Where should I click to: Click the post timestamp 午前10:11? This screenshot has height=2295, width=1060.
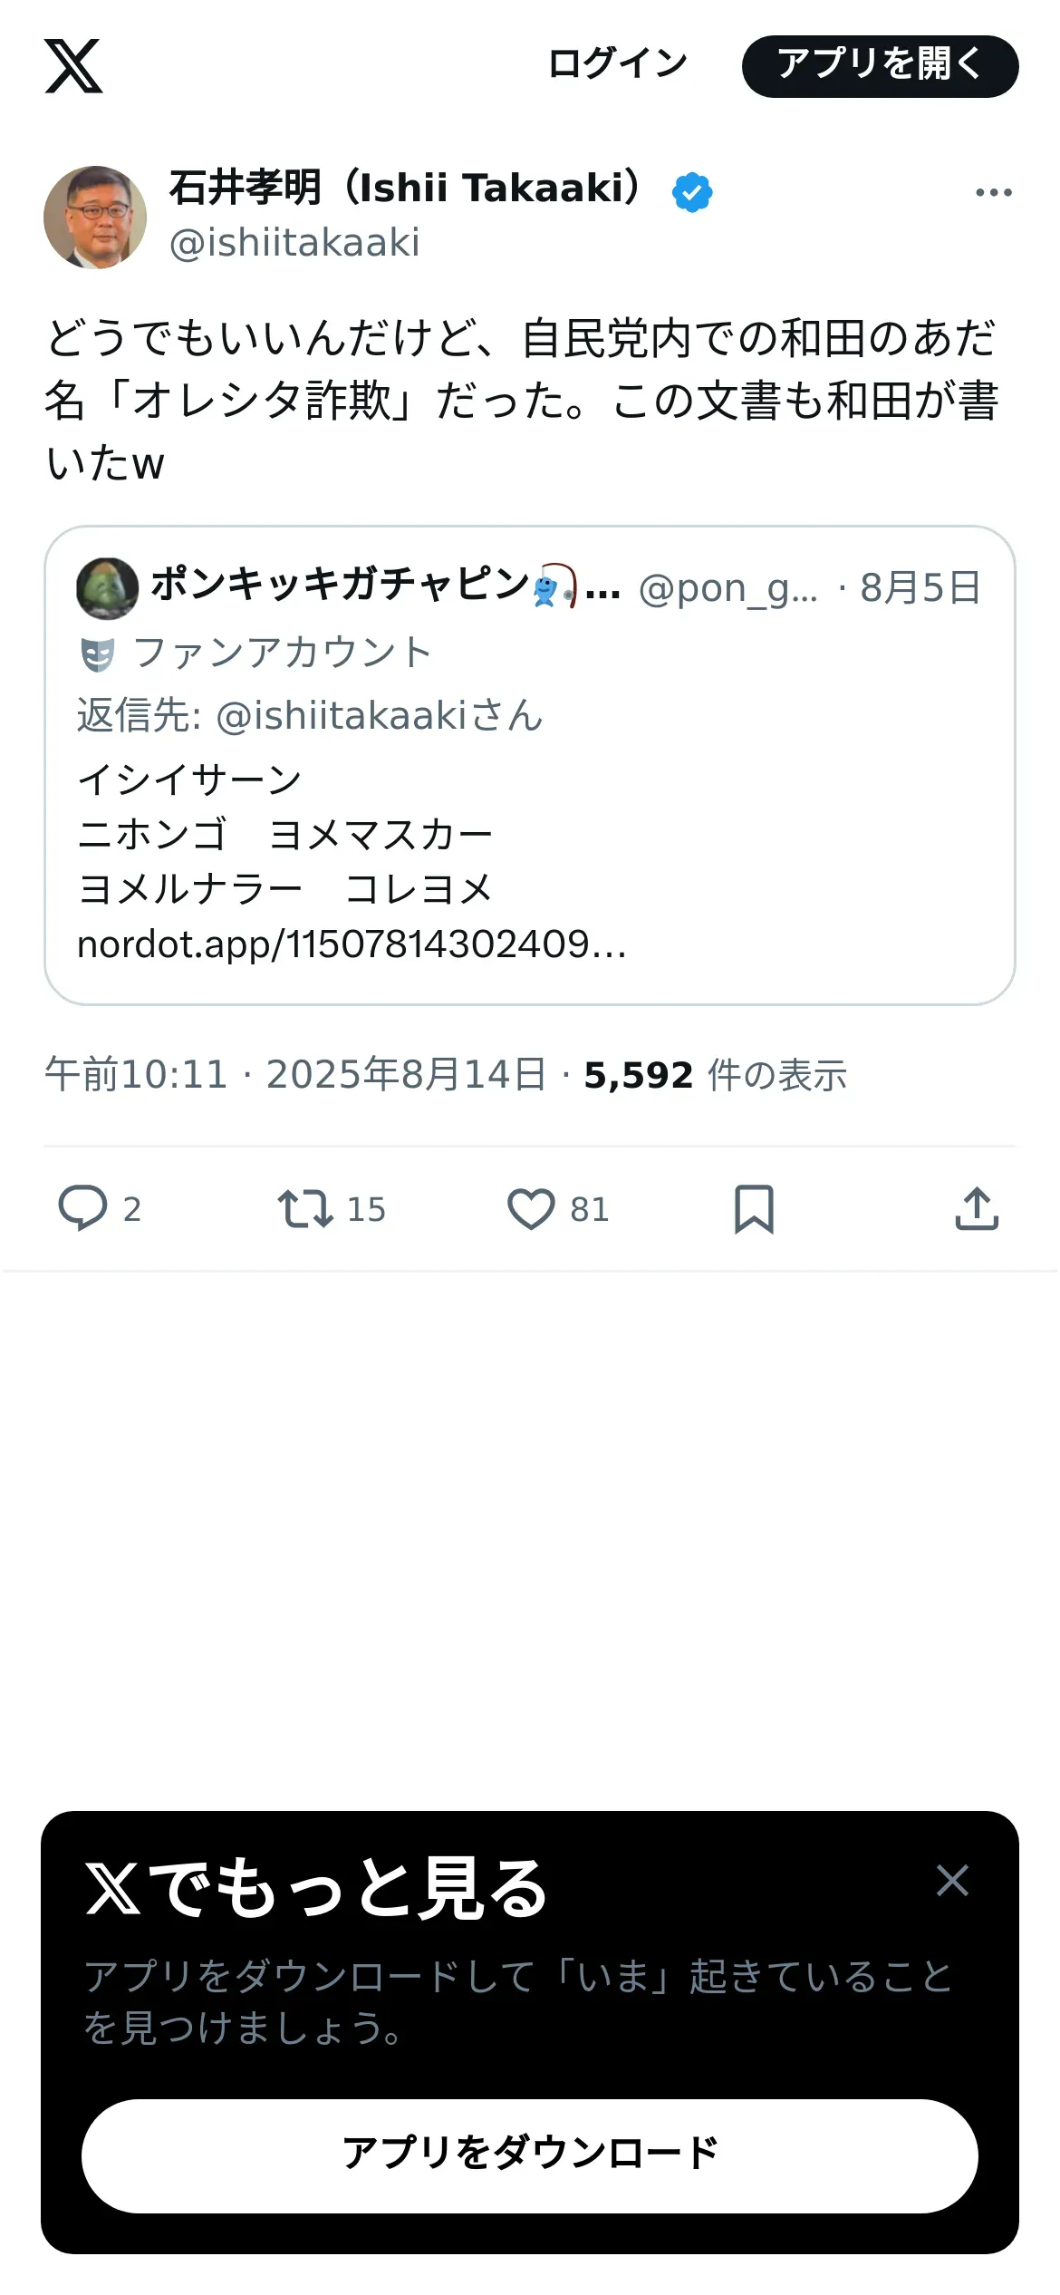tap(136, 1075)
